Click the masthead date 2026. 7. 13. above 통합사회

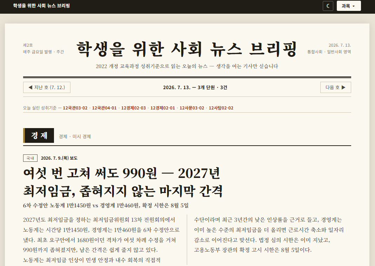pyautogui.click(x=340, y=45)
